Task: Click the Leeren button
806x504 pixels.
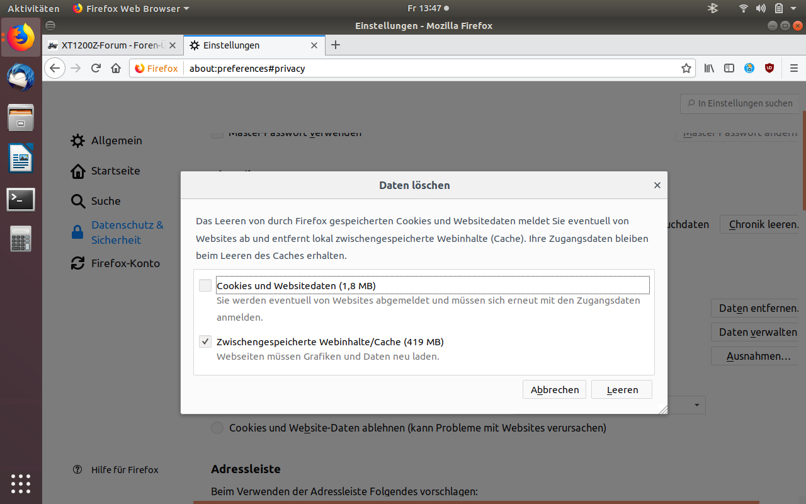Action: pos(622,389)
